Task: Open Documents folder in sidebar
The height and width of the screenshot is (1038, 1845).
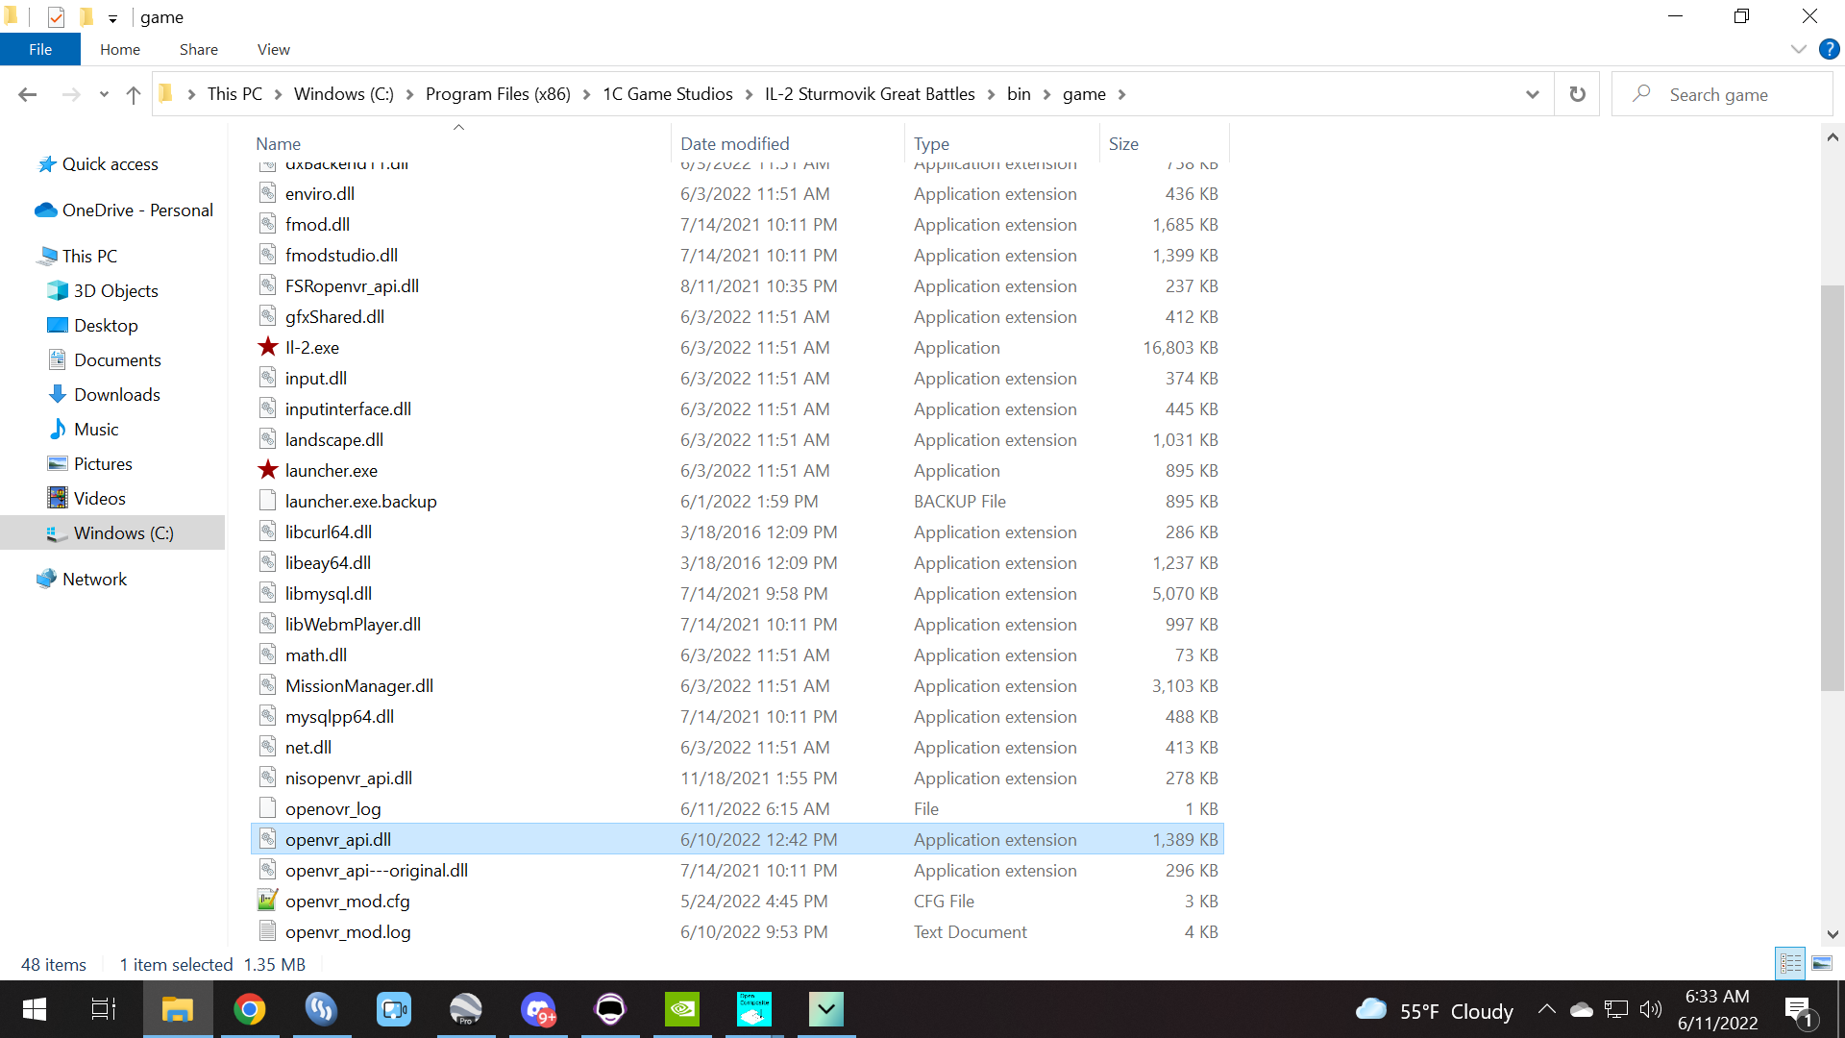Action: pyautogui.click(x=117, y=360)
